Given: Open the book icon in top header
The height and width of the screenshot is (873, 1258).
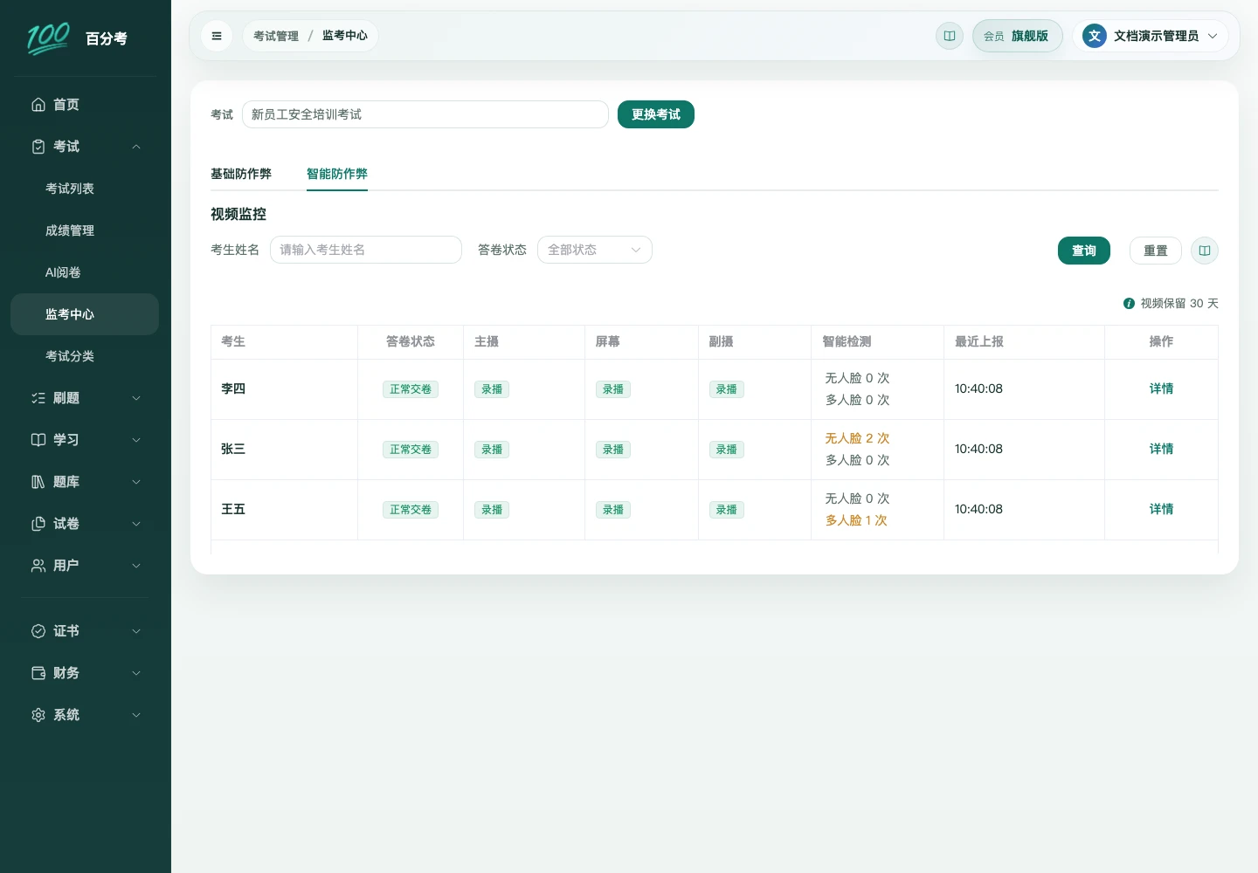Looking at the screenshot, I should coord(949,36).
